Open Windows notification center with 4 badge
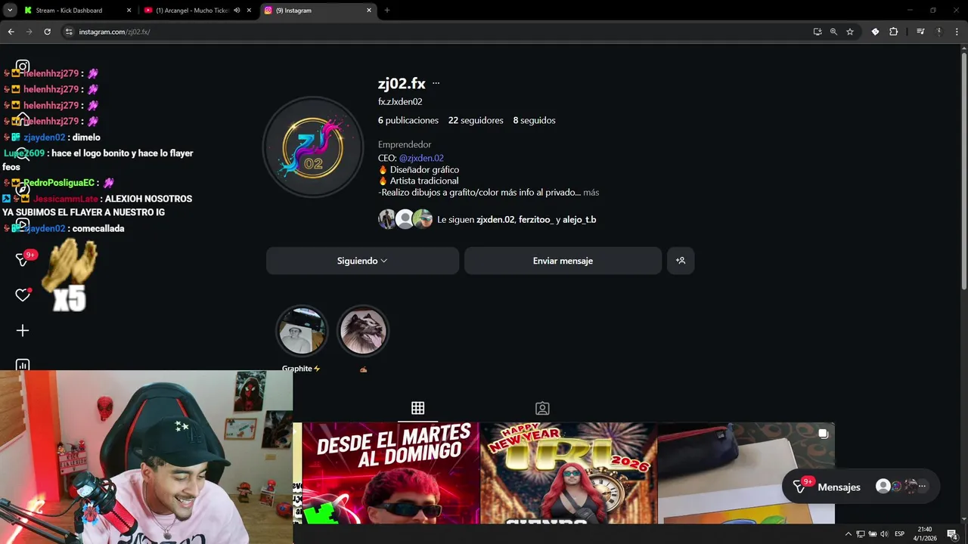Screen dimensions: 968x544 (953, 534)
